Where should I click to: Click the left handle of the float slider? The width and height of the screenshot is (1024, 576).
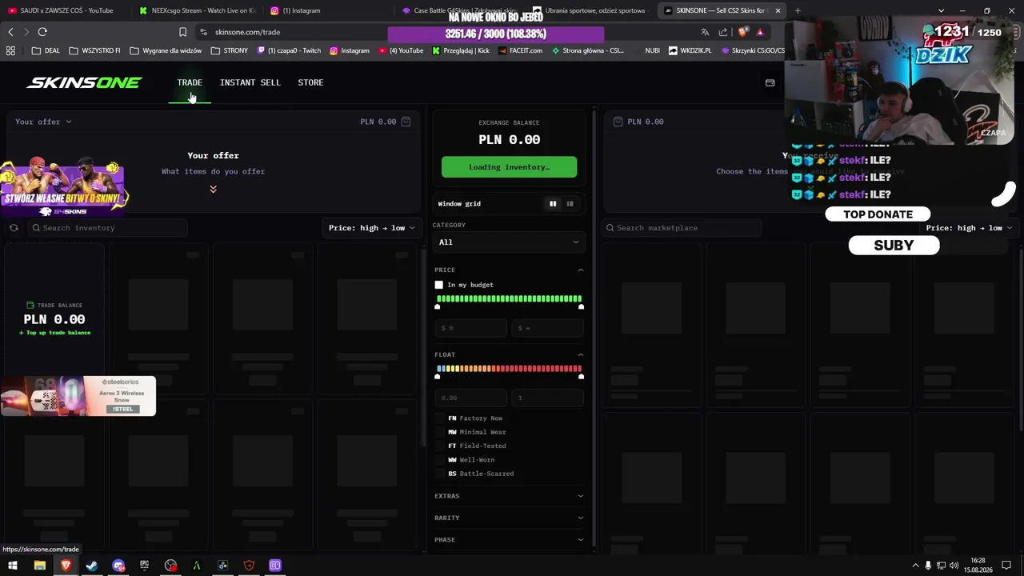(437, 376)
